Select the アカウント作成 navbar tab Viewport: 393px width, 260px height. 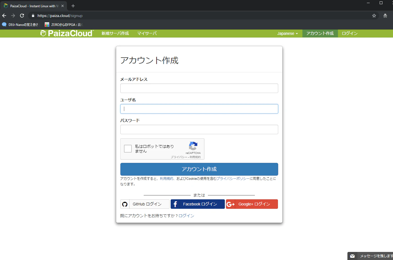click(x=320, y=33)
